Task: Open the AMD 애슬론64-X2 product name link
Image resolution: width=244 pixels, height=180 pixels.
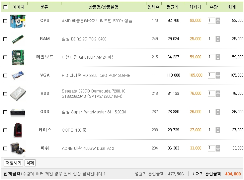Action: (97, 21)
